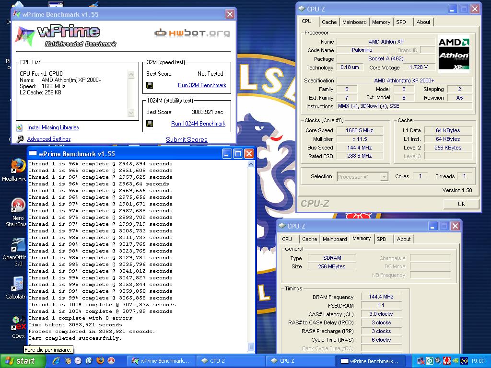This screenshot has width=491, height=368.
Task: Click the save icon beside Run 32M Benchmark
Action: [x=150, y=85]
